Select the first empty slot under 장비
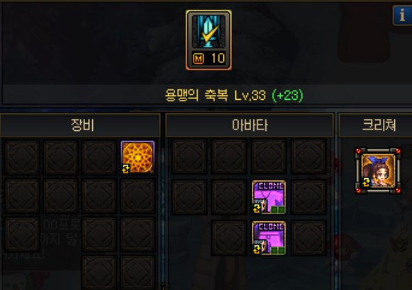 pos(22,158)
